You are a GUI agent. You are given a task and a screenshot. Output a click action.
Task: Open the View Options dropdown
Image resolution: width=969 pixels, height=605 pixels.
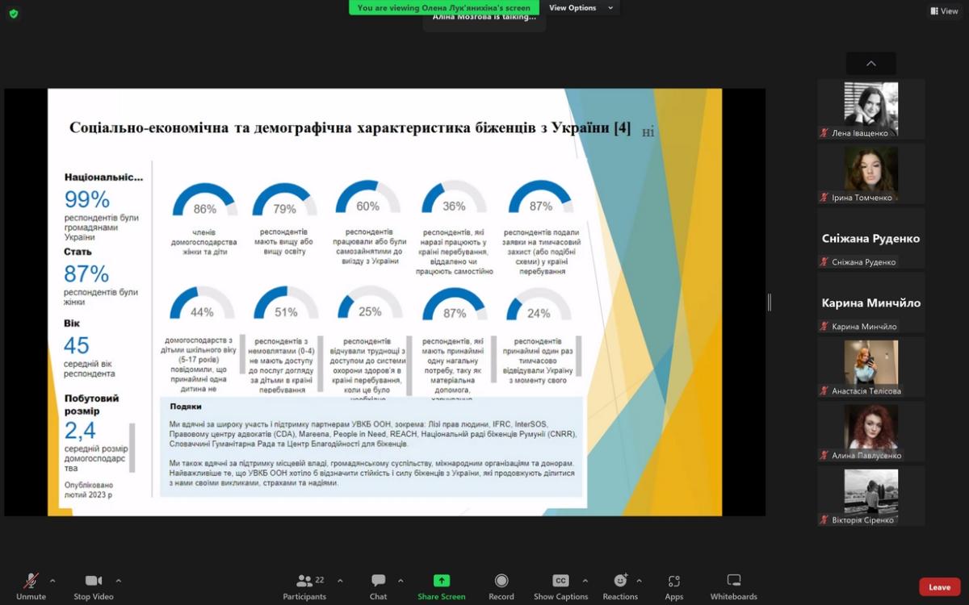point(581,8)
